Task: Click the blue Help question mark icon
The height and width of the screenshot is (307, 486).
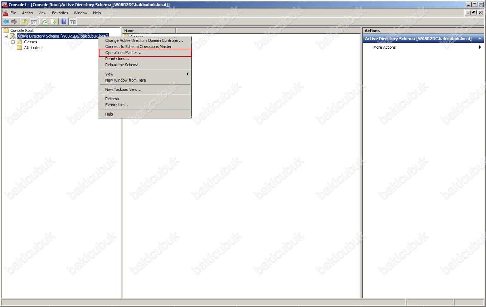Action: tap(64, 21)
